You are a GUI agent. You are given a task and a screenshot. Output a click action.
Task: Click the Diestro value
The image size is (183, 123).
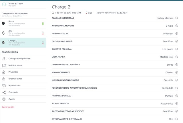click(x=169, y=72)
